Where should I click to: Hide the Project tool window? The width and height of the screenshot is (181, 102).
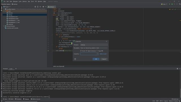tap(46, 7)
